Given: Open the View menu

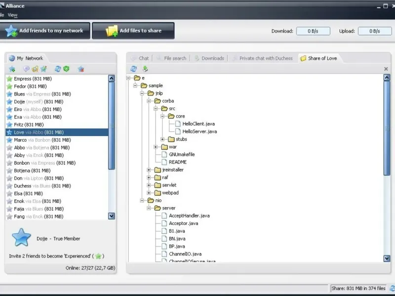Looking at the screenshot, I should click(13, 15).
